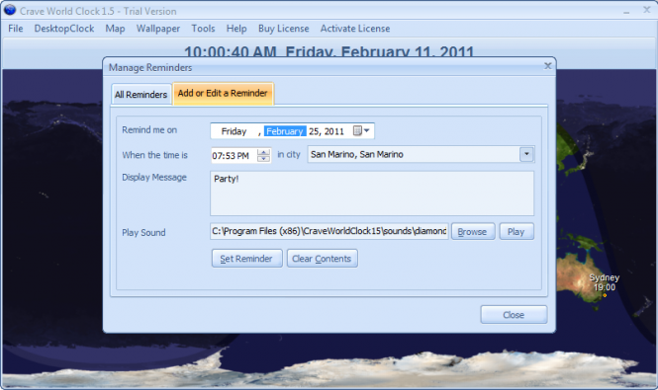Play the selected reminder sound

[517, 232]
